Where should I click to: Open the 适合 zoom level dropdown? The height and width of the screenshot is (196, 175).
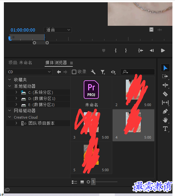point(58,30)
